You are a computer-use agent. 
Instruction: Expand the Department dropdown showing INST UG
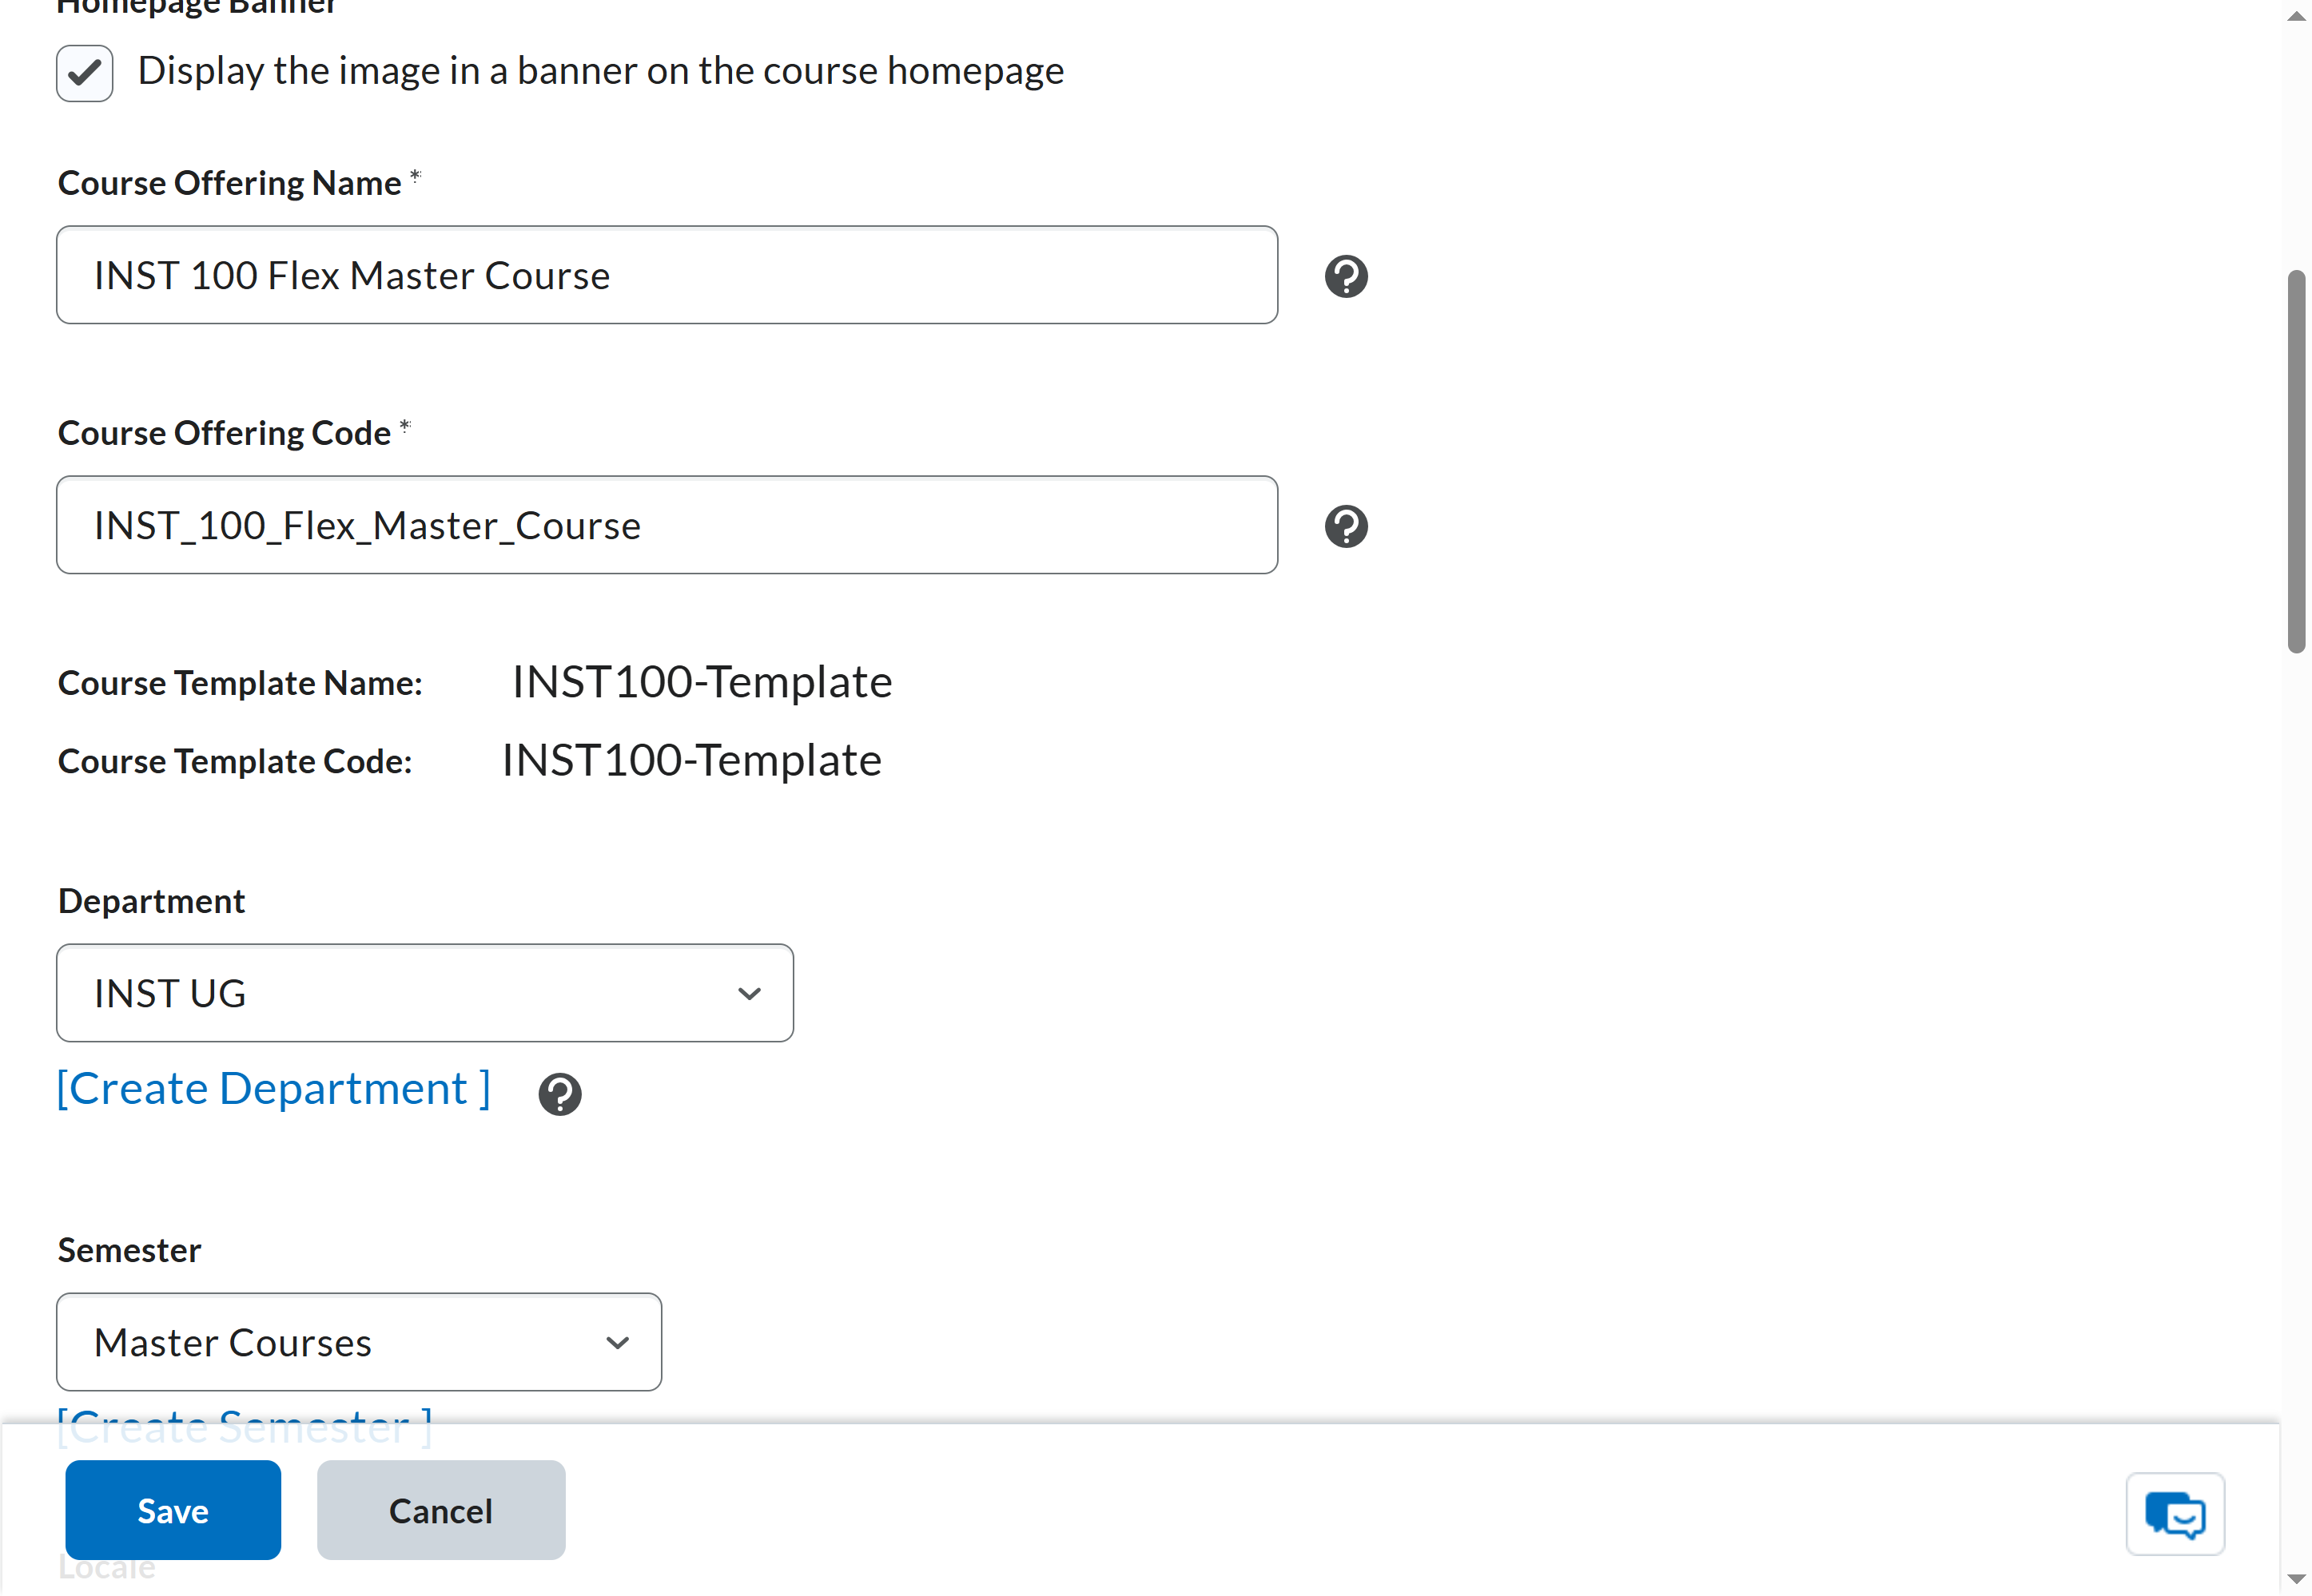click(425, 993)
